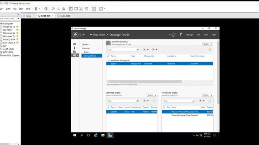259x145 pixels.
Task: Select All Servers icon in Server Manager sidebar
Action: pyautogui.click(x=74, y=52)
